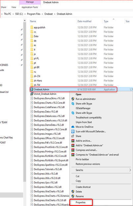Expand the Send to submenu arrow
Screen dimensions: 133x206
pos(130,170)
